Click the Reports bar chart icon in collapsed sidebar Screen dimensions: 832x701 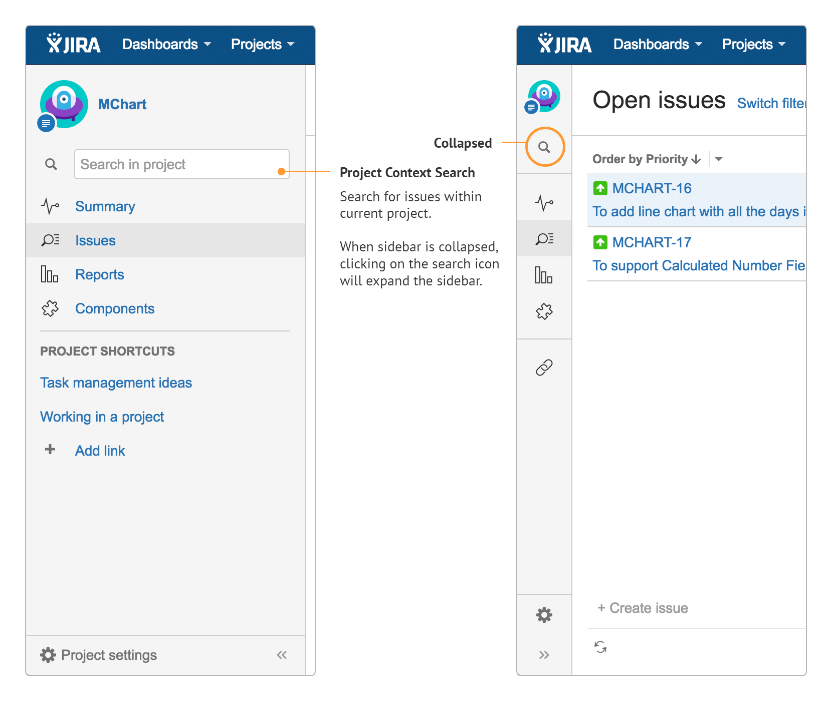[x=544, y=275]
